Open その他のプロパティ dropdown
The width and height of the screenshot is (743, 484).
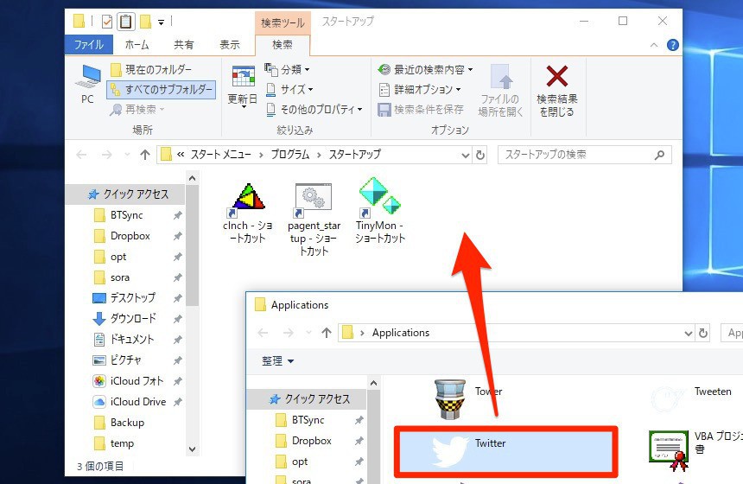click(x=314, y=110)
